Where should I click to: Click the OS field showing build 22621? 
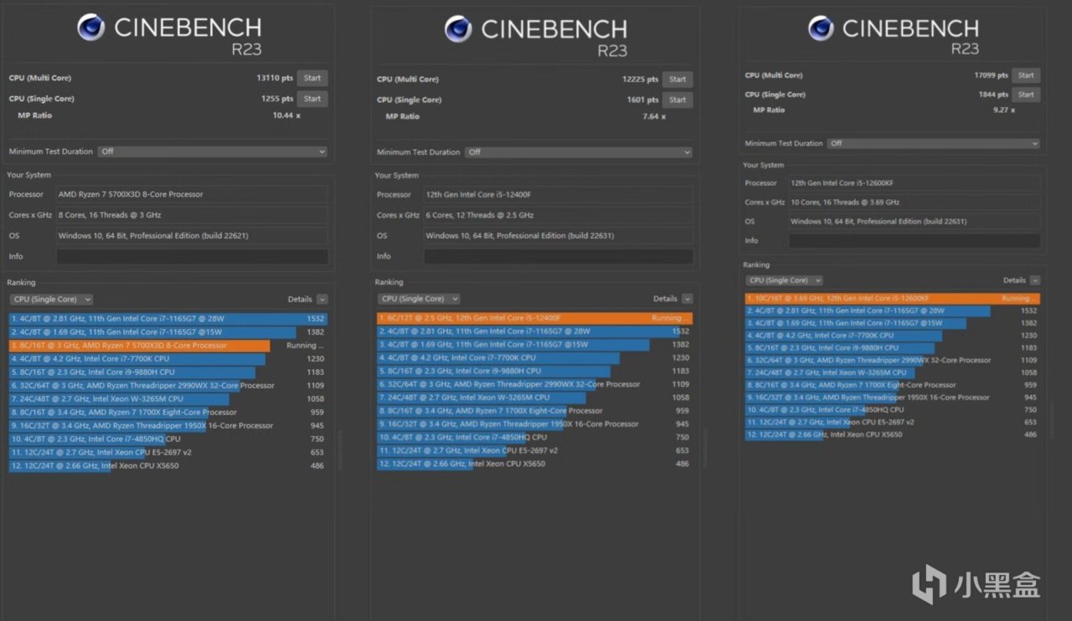coord(192,236)
